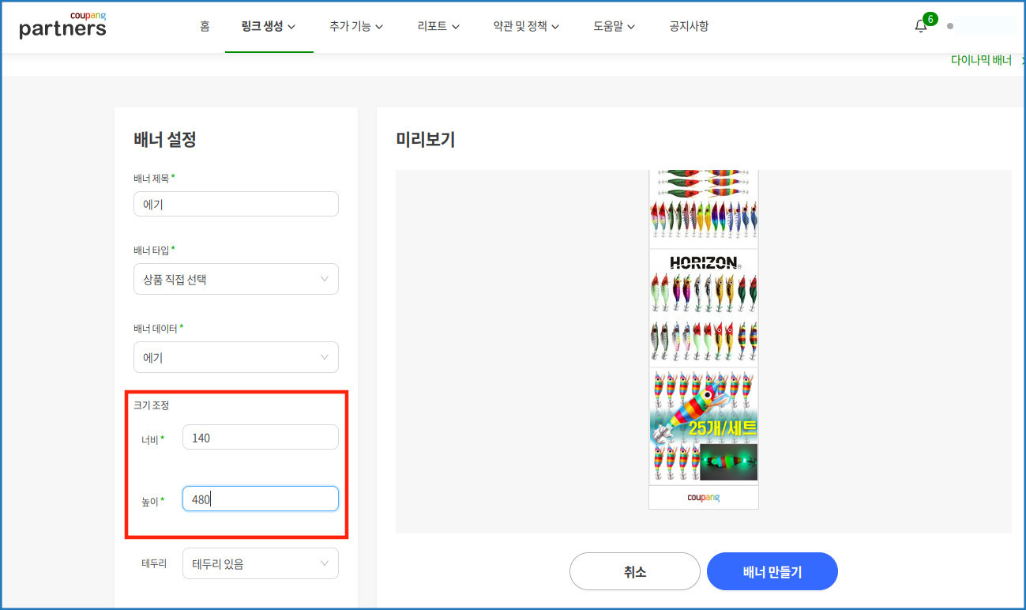Open the notification bell icon
The height and width of the screenshot is (610, 1026).
920,26
